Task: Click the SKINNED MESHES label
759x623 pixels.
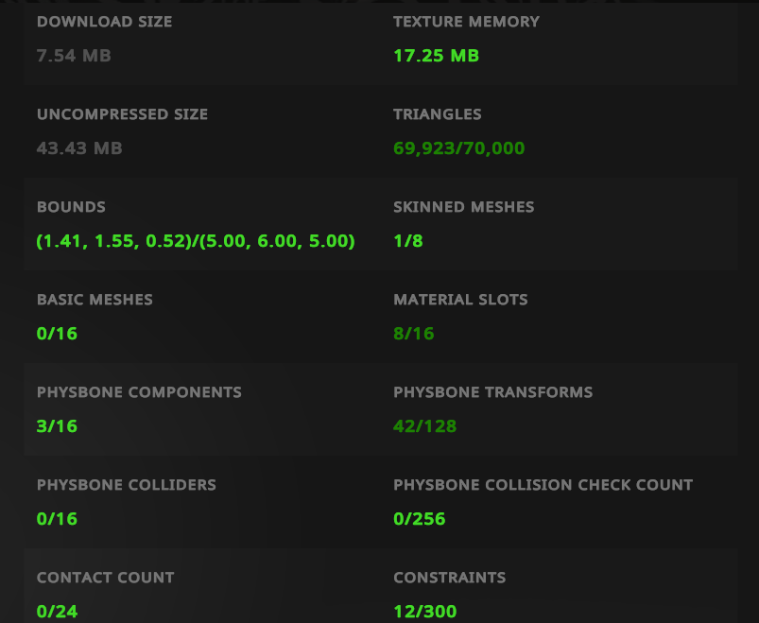Action: click(x=464, y=207)
